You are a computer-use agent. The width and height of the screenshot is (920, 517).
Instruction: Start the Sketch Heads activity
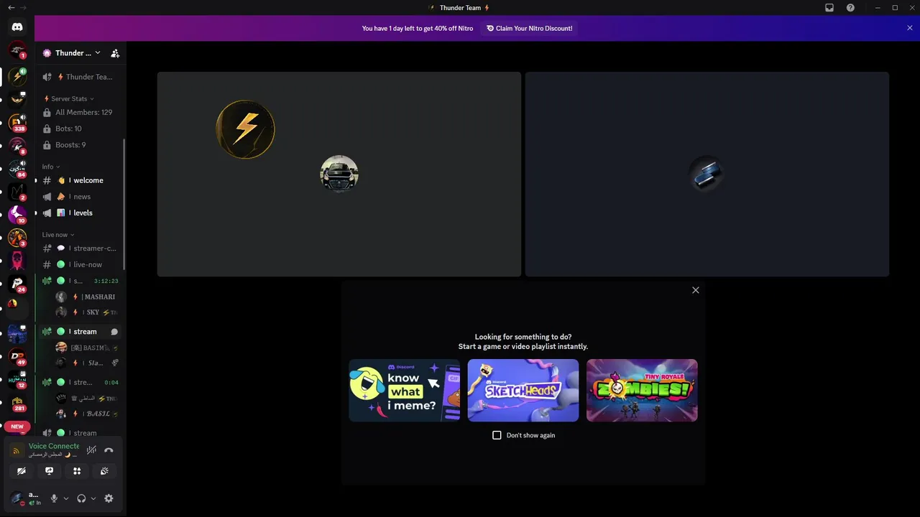[523, 390]
